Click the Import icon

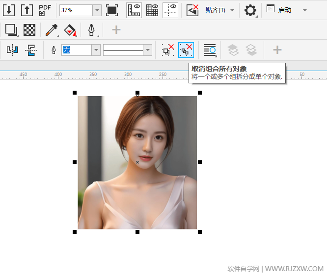pyautogui.click(x=9, y=10)
